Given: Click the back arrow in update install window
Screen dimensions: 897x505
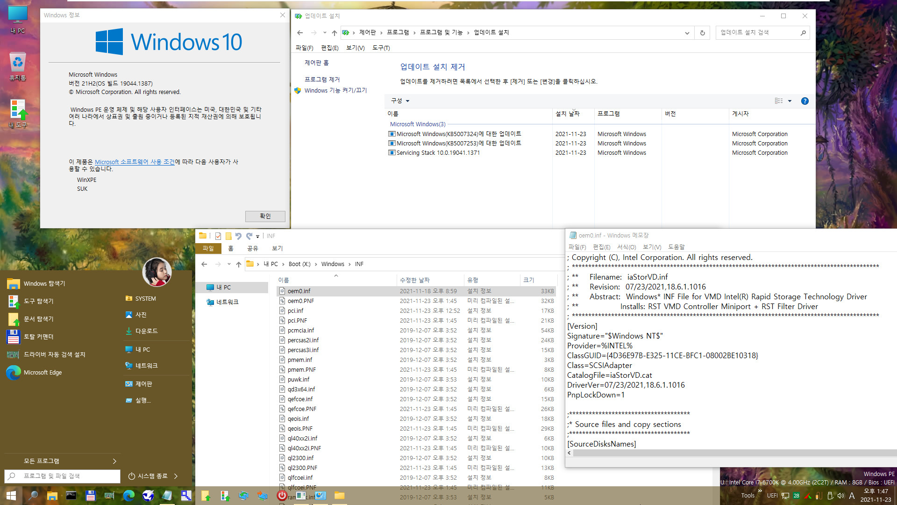Looking at the screenshot, I should pos(300,33).
